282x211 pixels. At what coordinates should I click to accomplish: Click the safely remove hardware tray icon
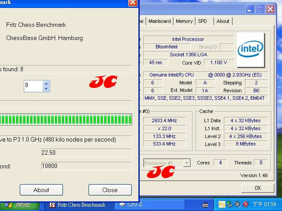230,204
